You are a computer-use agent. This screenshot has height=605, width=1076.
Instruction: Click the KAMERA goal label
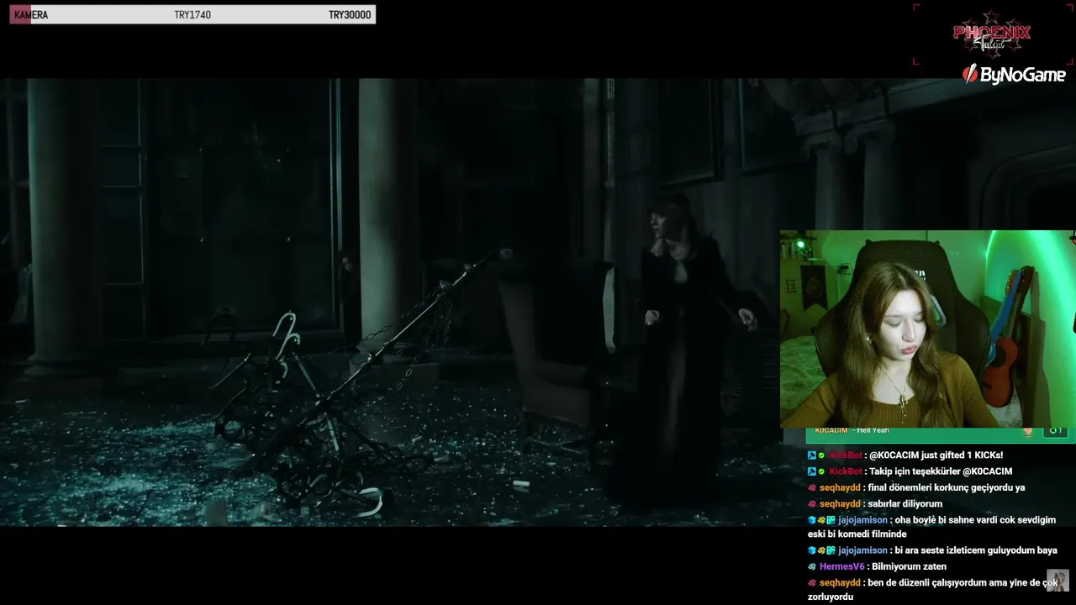tap(31, 15)
